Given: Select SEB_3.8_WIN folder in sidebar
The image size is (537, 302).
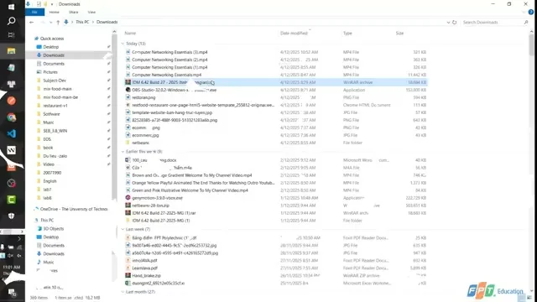Looking at the screenshot, I should click(55, 131).
